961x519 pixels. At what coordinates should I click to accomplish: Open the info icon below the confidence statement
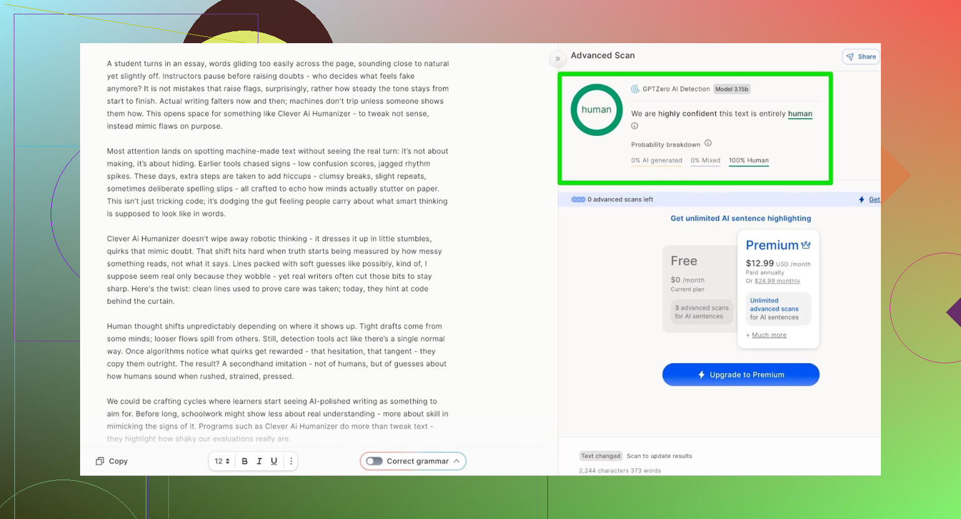coord(634,126)
